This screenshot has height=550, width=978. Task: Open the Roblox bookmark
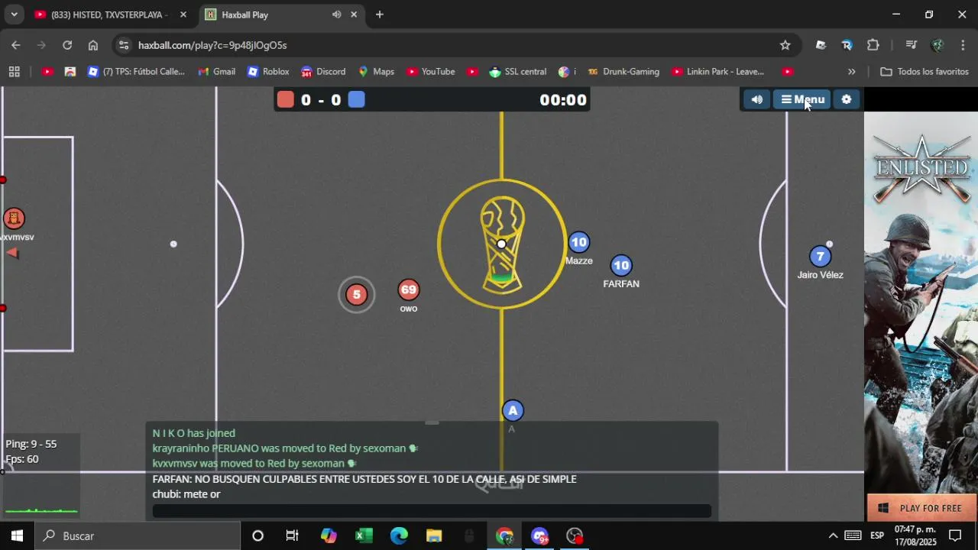268,72
